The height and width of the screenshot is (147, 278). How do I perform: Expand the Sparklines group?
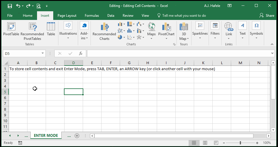click(x=200, y=30)
